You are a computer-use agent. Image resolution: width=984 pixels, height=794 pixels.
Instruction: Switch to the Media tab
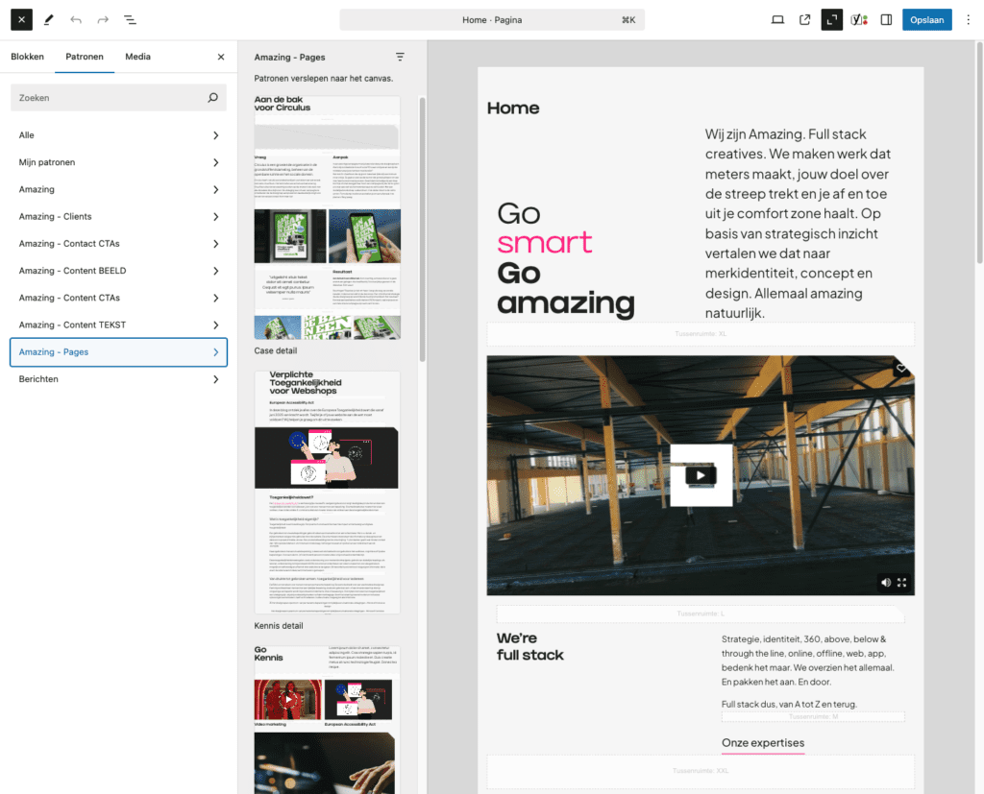click(x=137, y=57)
